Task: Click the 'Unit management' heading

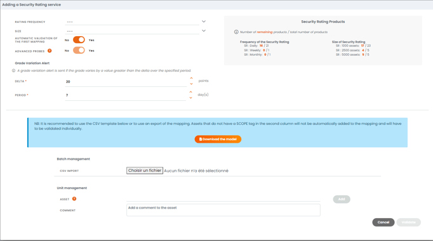Action: (72, 188)
